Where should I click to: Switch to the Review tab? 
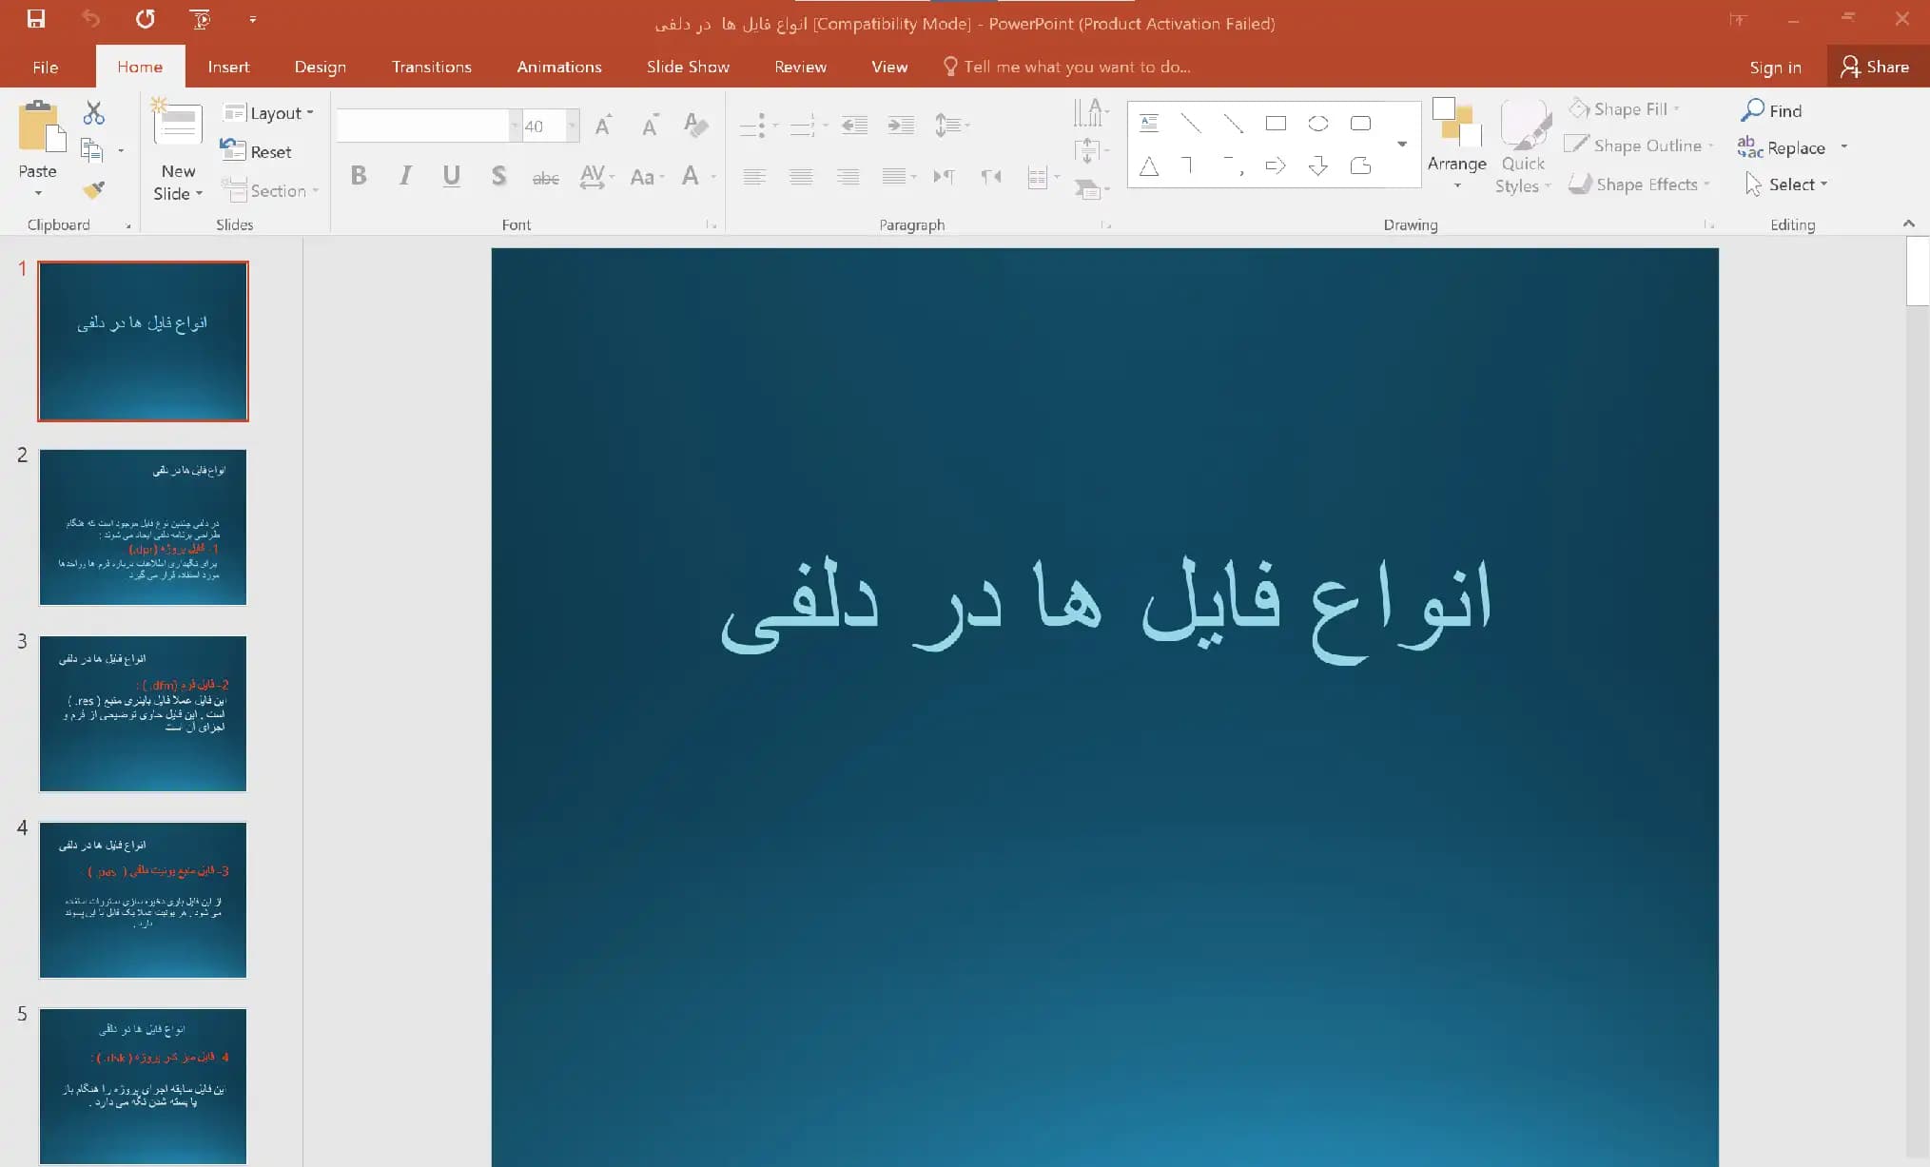[800, 67]
